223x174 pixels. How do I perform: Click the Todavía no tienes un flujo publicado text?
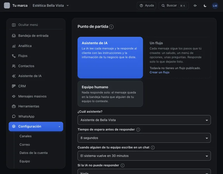pos(175,68)
